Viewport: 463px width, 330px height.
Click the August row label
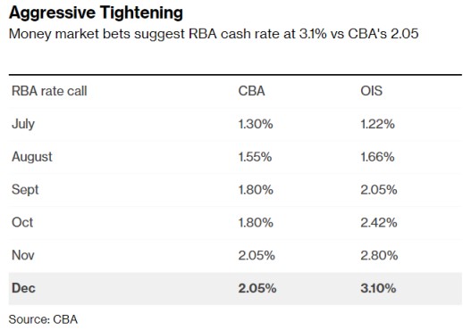tap(32, 157)
